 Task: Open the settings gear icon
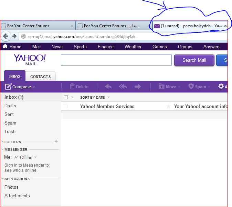tap(221, 86)
